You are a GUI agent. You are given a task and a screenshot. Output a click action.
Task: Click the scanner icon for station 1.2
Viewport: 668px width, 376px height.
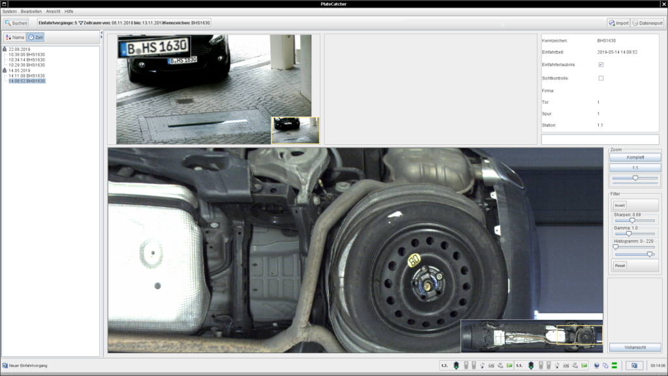tap(500, 366)
